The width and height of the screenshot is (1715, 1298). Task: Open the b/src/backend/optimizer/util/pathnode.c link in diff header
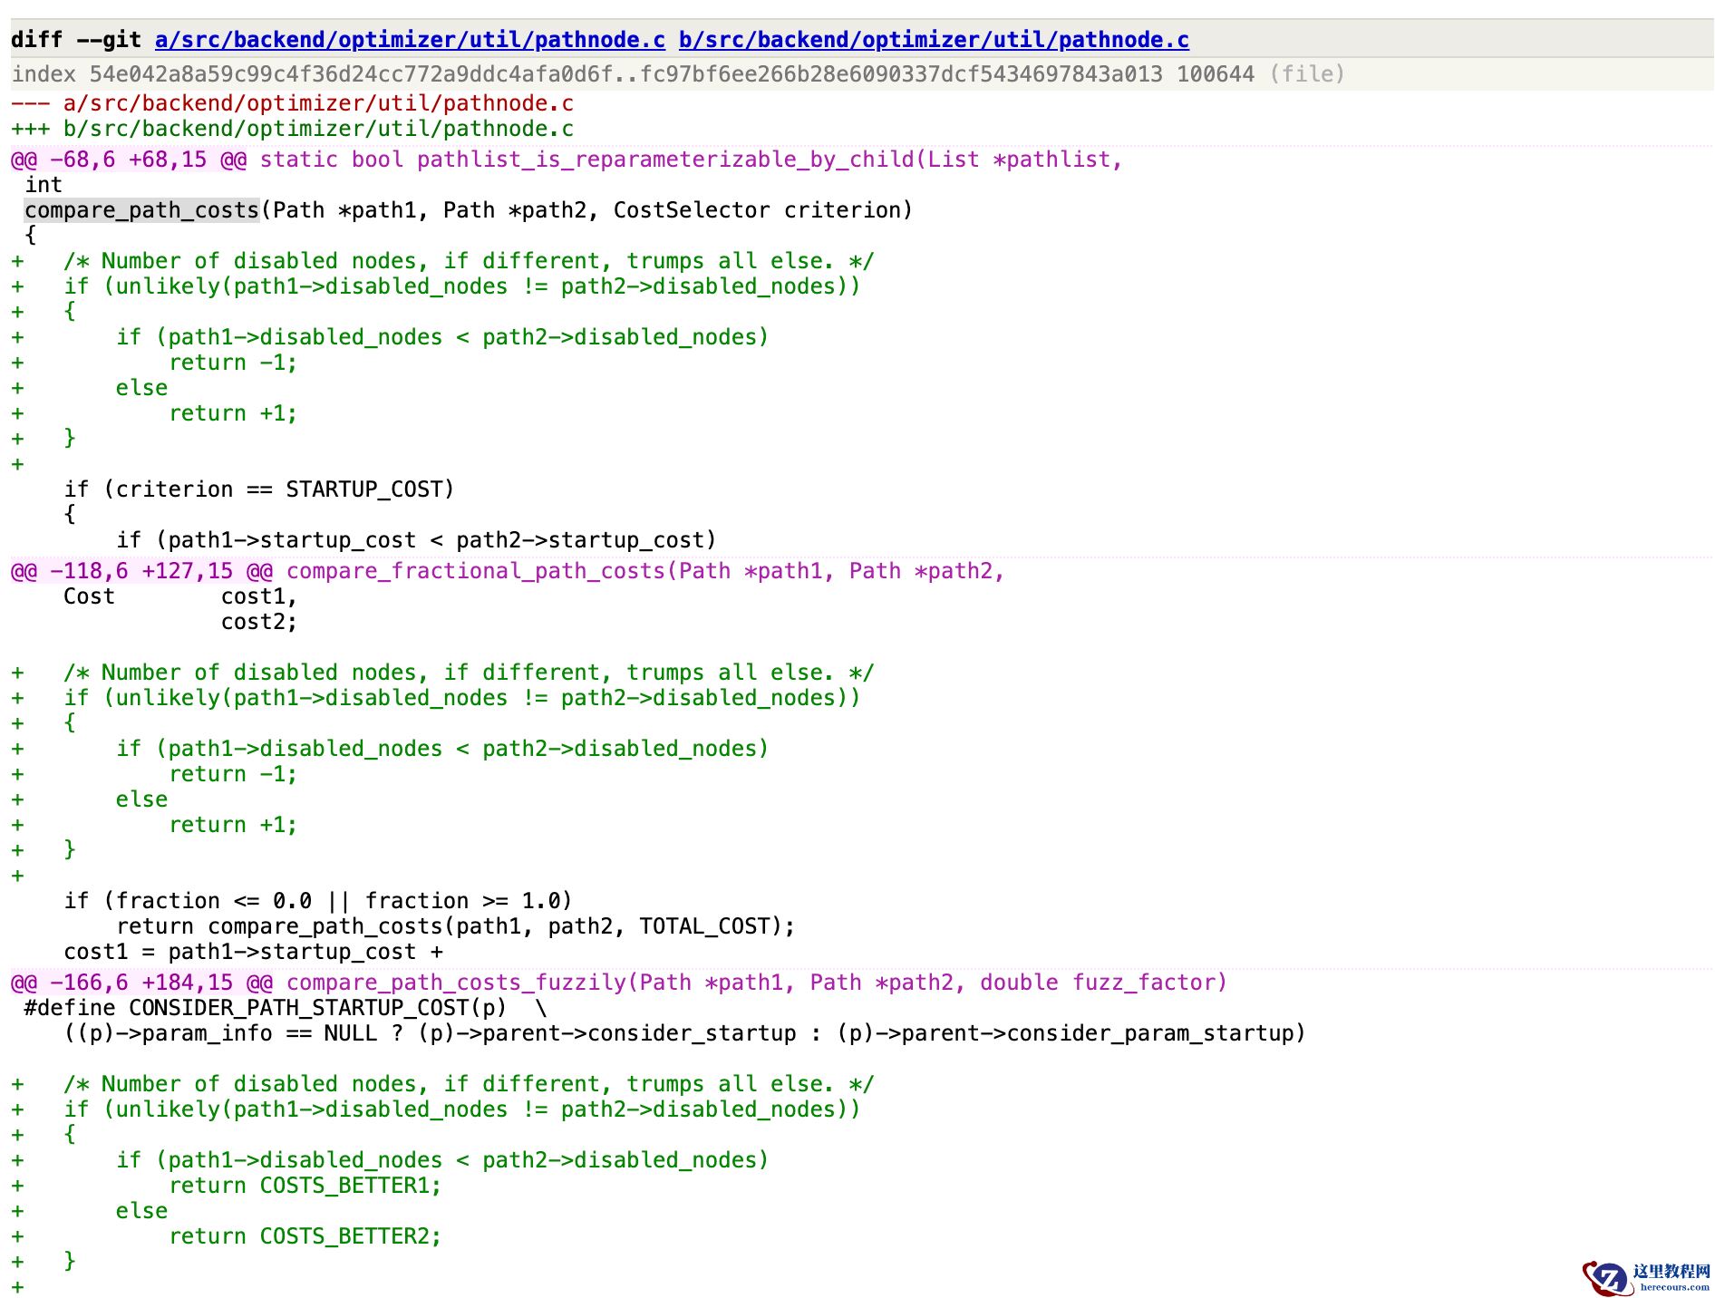[934, 40]
